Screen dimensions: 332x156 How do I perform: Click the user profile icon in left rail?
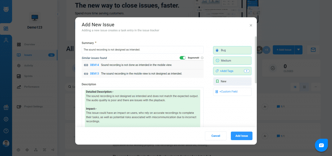[6, 40]
